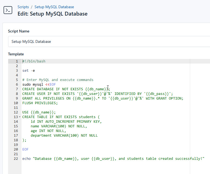Click the closing 'EOF' on line 20
The image size is (210, 174).
pyautogui.click(x=25, y=149)
